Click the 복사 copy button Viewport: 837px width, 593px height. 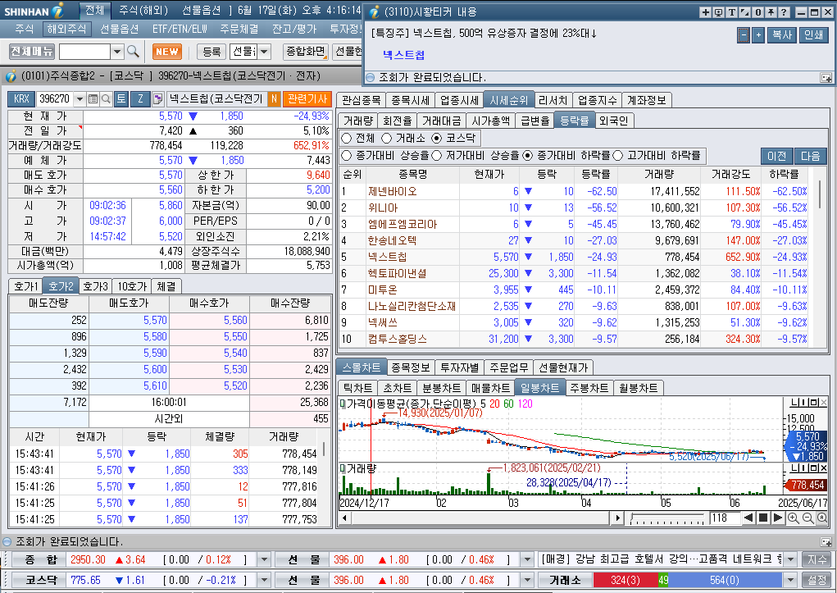point(782,35)
